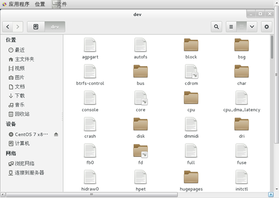The width and height of the screenshot is (279, 198).
Task: Select the char folder
Action: click(x=242, y=72)
